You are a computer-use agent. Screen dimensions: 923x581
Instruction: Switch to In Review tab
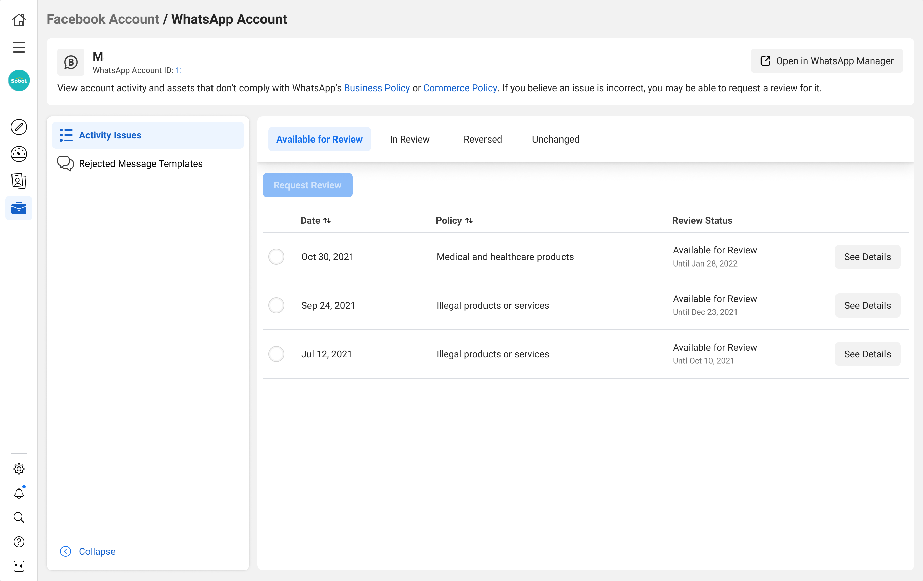(x=409, y=138)
